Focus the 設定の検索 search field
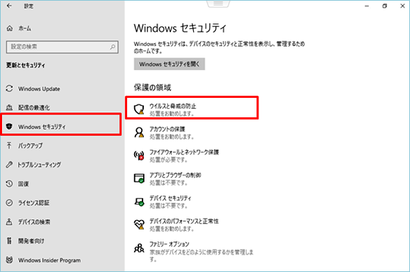This screenshot has height=272, width=410. (x=63, y=47)
